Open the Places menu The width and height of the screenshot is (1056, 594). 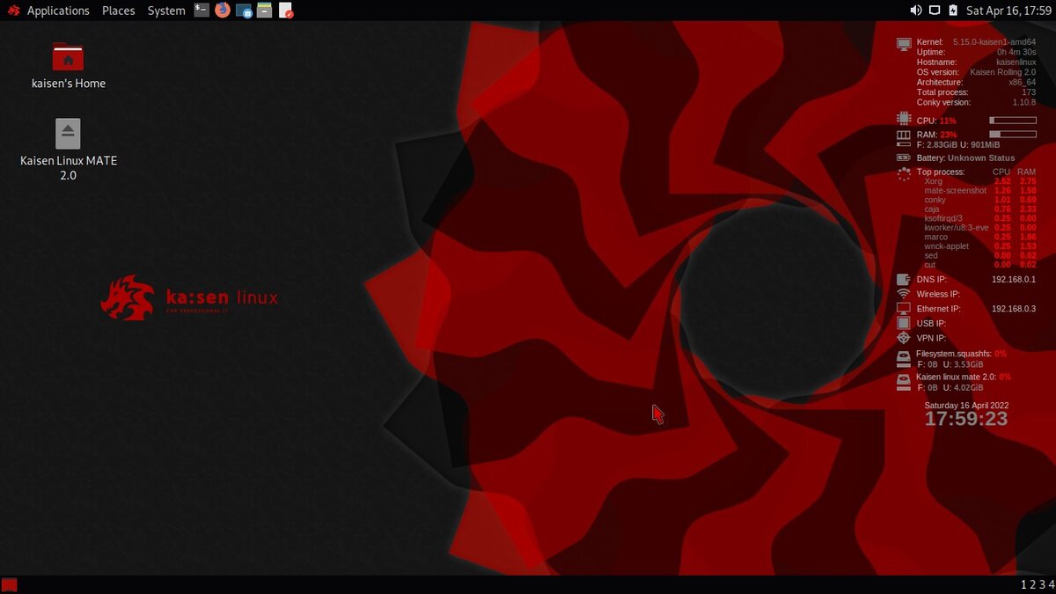point(118,11)
